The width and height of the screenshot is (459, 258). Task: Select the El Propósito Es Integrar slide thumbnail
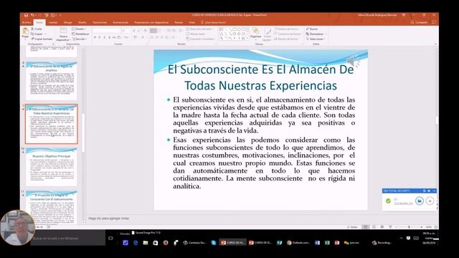pos(52,208)
